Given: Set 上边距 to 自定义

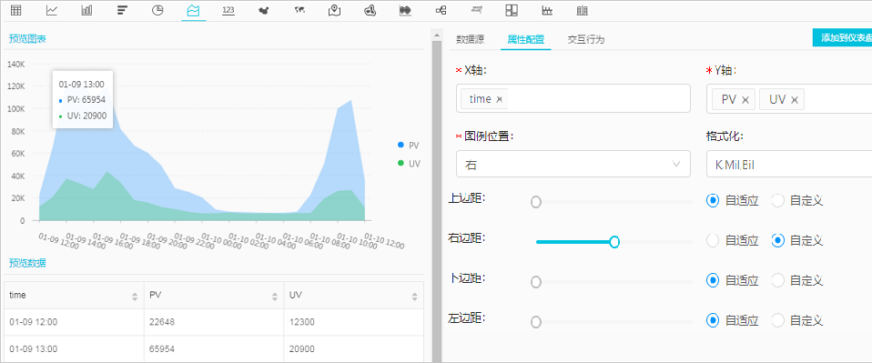Looking at the screenshot, I should [x=778, y=201].
